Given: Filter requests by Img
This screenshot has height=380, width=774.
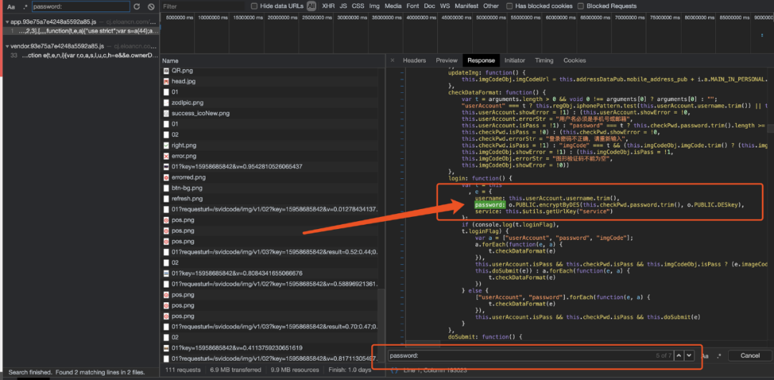Looking at the screenshot, I should pyautogui.click(x=374, y=6).
